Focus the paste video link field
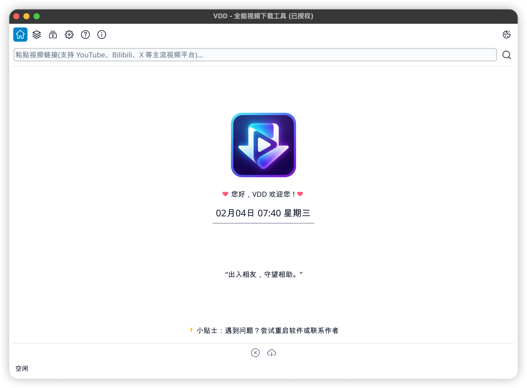Viewport: 527px width, 388px height. point(255,55)
